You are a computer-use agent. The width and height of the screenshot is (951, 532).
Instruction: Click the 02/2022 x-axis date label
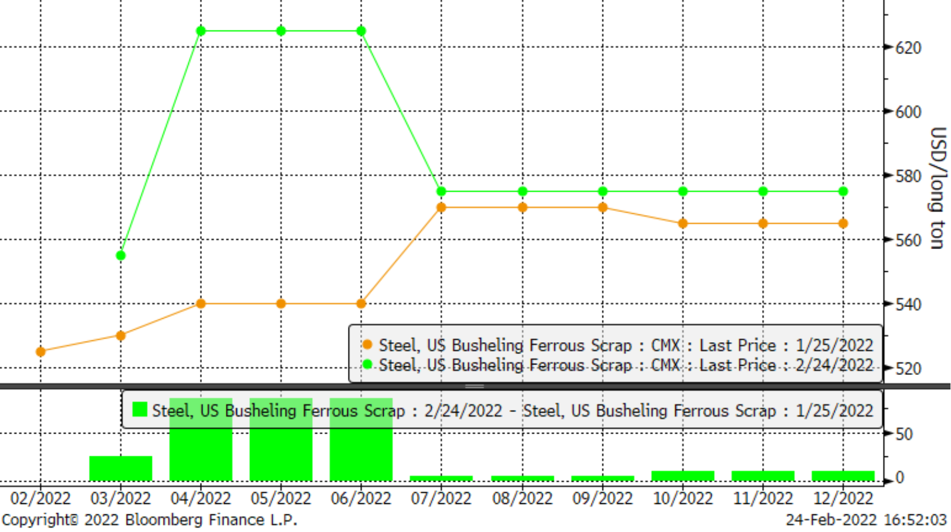tap(40, 498)
